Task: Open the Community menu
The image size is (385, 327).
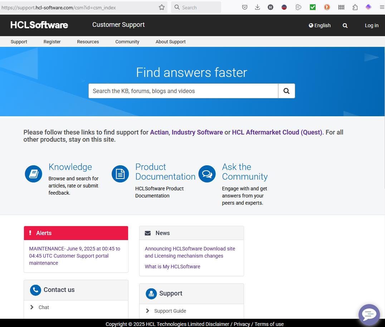Action: click(x=127, y=42)
